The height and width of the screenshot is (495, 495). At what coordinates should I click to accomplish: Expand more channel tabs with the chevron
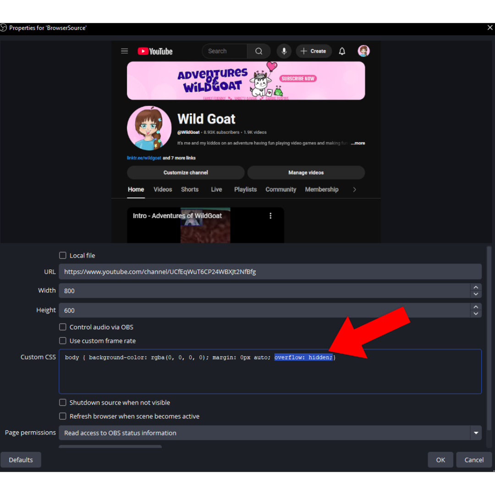coord(354,189)
